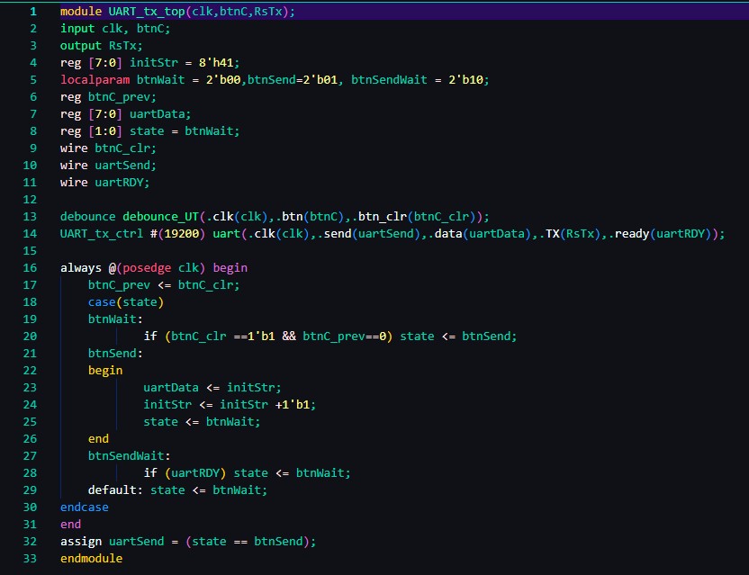Click .send(uartSend) port connection
The height and width of the screenshot is (575, 749).
pyautogui.click(x=372, y=234)
